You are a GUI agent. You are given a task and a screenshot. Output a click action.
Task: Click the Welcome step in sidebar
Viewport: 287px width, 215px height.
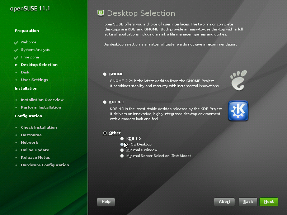(29, 42)
